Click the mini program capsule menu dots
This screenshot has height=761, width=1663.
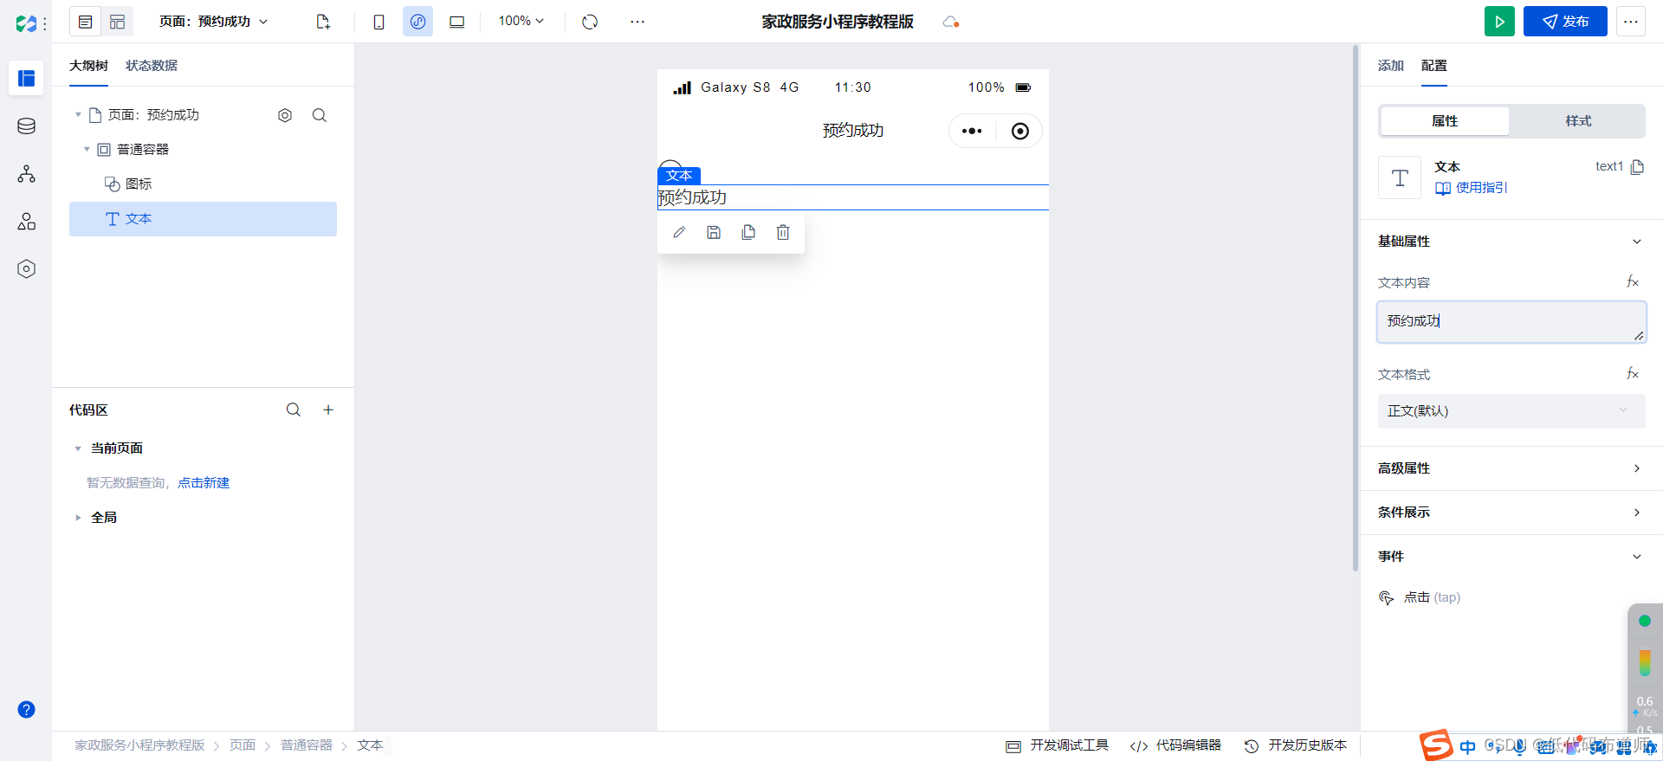[972, 131]
